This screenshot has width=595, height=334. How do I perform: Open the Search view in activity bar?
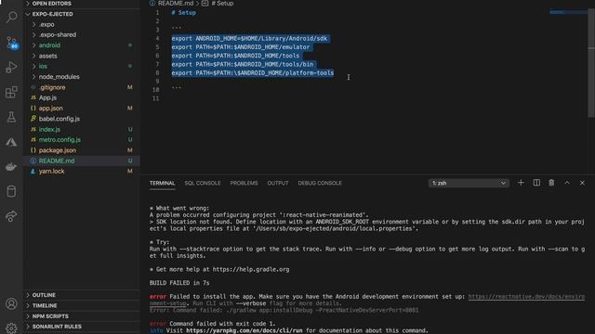[x=11, y=17]
